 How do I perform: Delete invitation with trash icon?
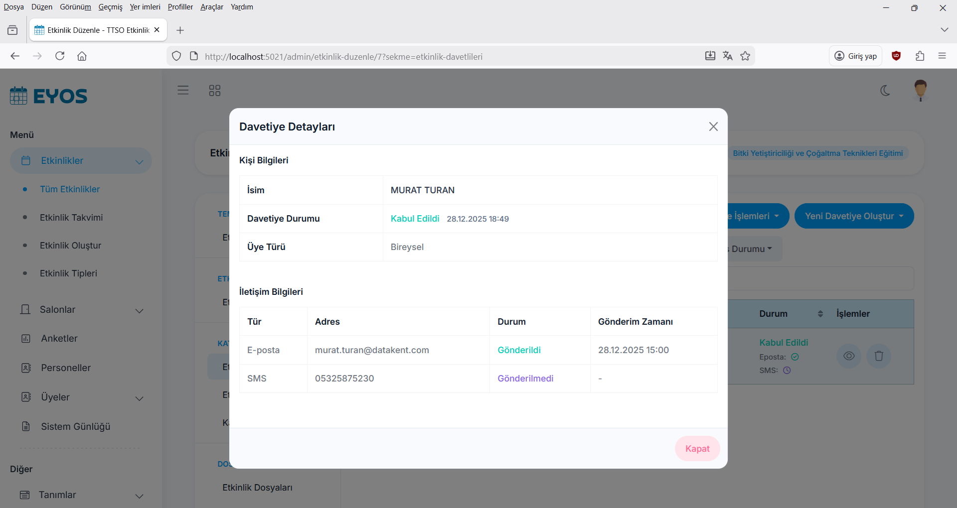pyautogui.click(x=878, y=356)
